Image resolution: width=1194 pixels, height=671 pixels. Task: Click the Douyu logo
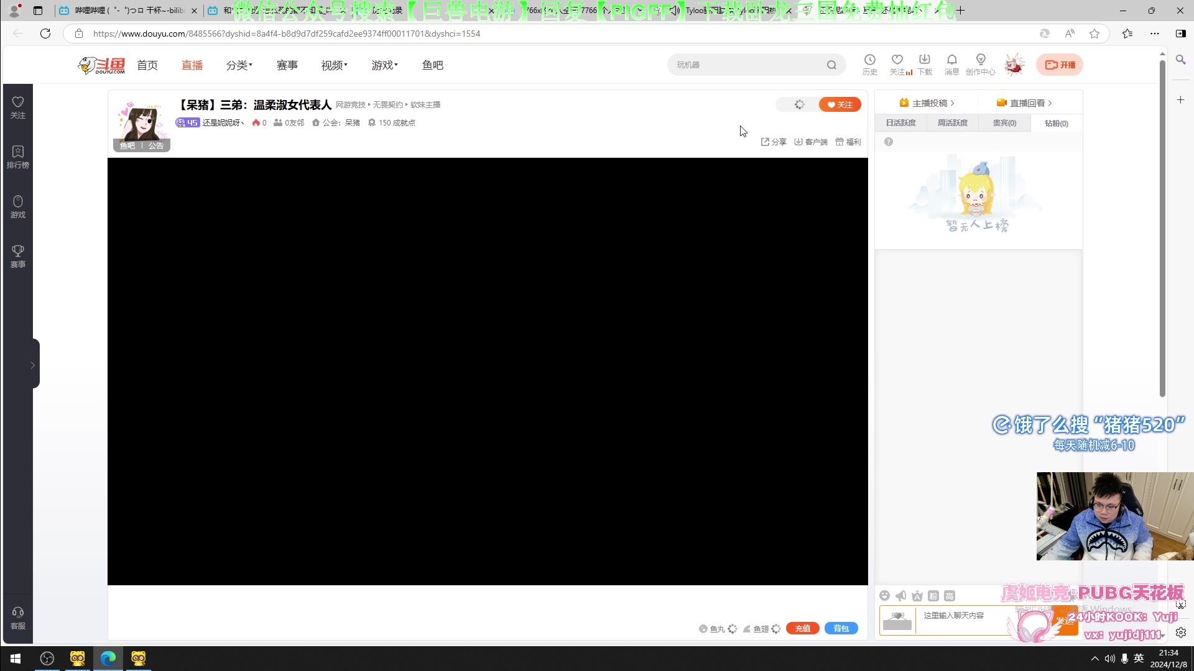[101, 65]
